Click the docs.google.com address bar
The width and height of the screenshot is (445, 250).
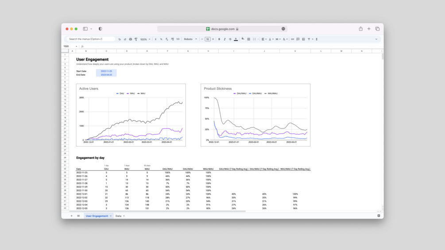click(x=222, y=29)
